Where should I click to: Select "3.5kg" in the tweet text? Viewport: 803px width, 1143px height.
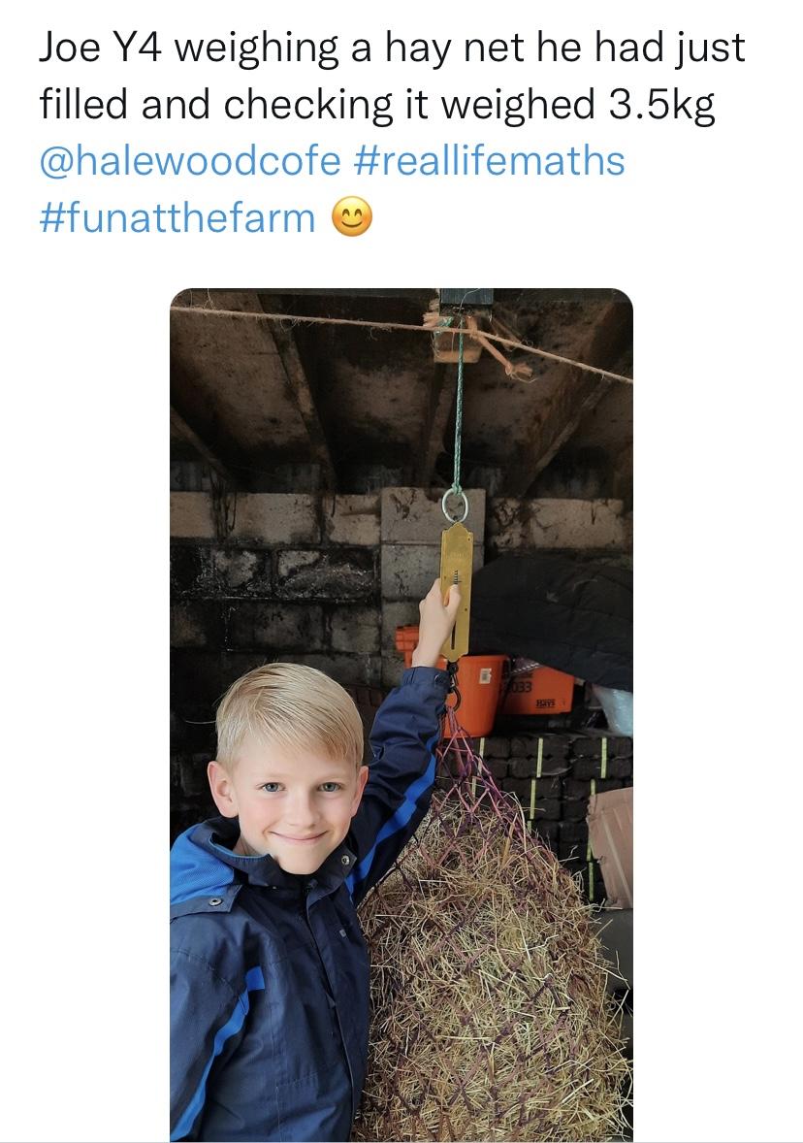click(662, 105)
